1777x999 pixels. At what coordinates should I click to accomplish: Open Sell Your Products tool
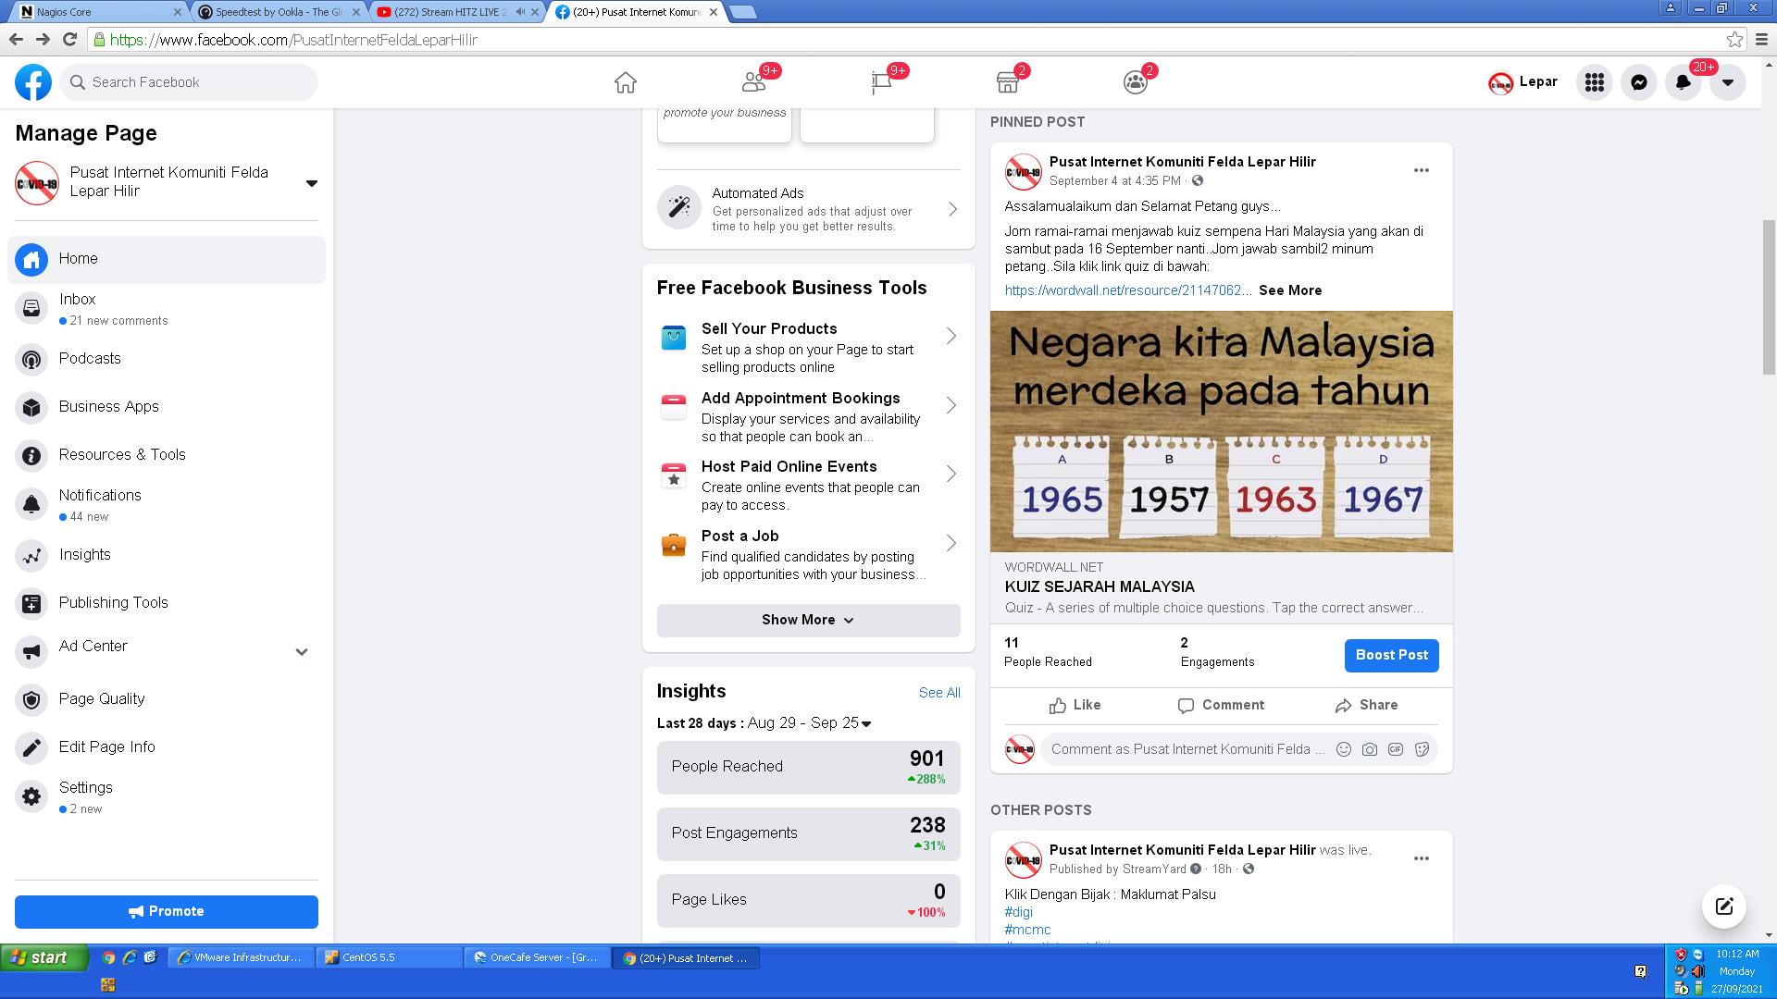[809, 347]
